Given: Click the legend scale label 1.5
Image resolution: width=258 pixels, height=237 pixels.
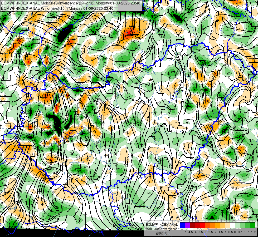Looking at the screenshot, I should 250,232.
